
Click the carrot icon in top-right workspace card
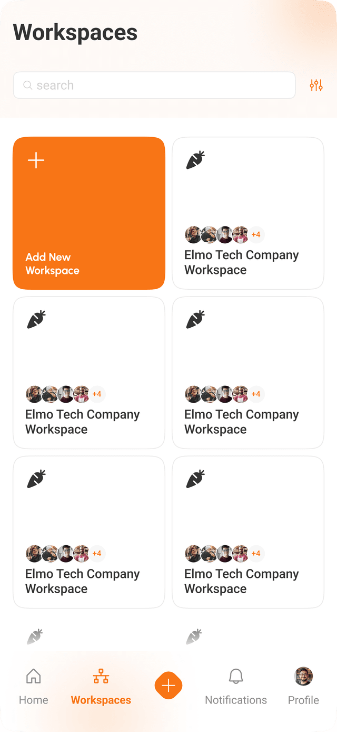click(x=195, y=160)
